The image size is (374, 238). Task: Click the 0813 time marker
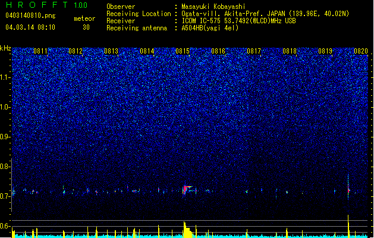coord(111,51)
